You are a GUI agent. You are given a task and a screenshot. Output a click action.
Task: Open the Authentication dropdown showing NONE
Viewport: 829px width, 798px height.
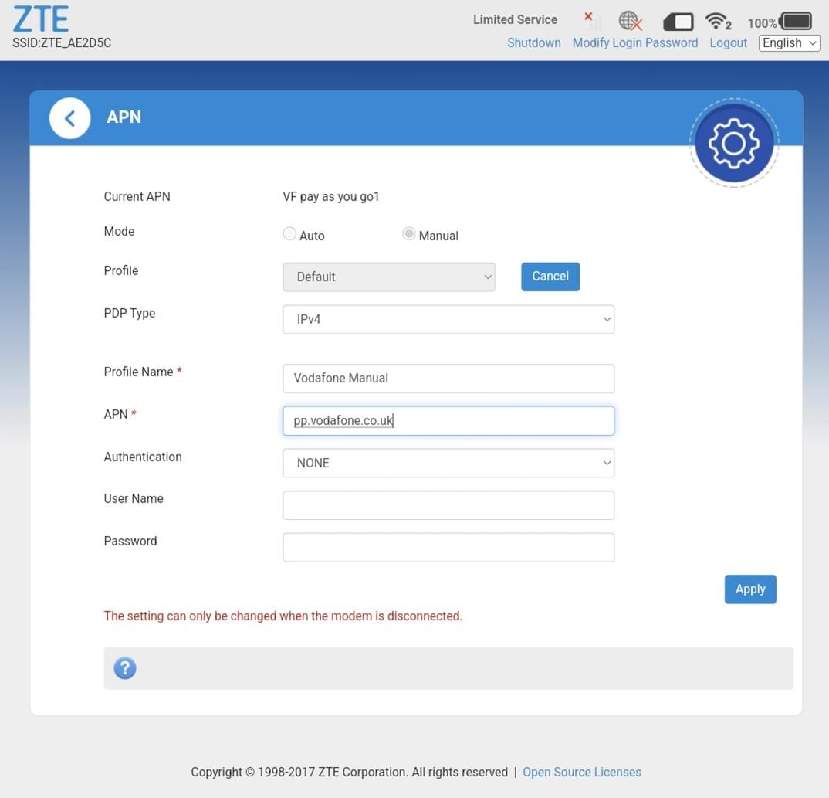point(448,463)
